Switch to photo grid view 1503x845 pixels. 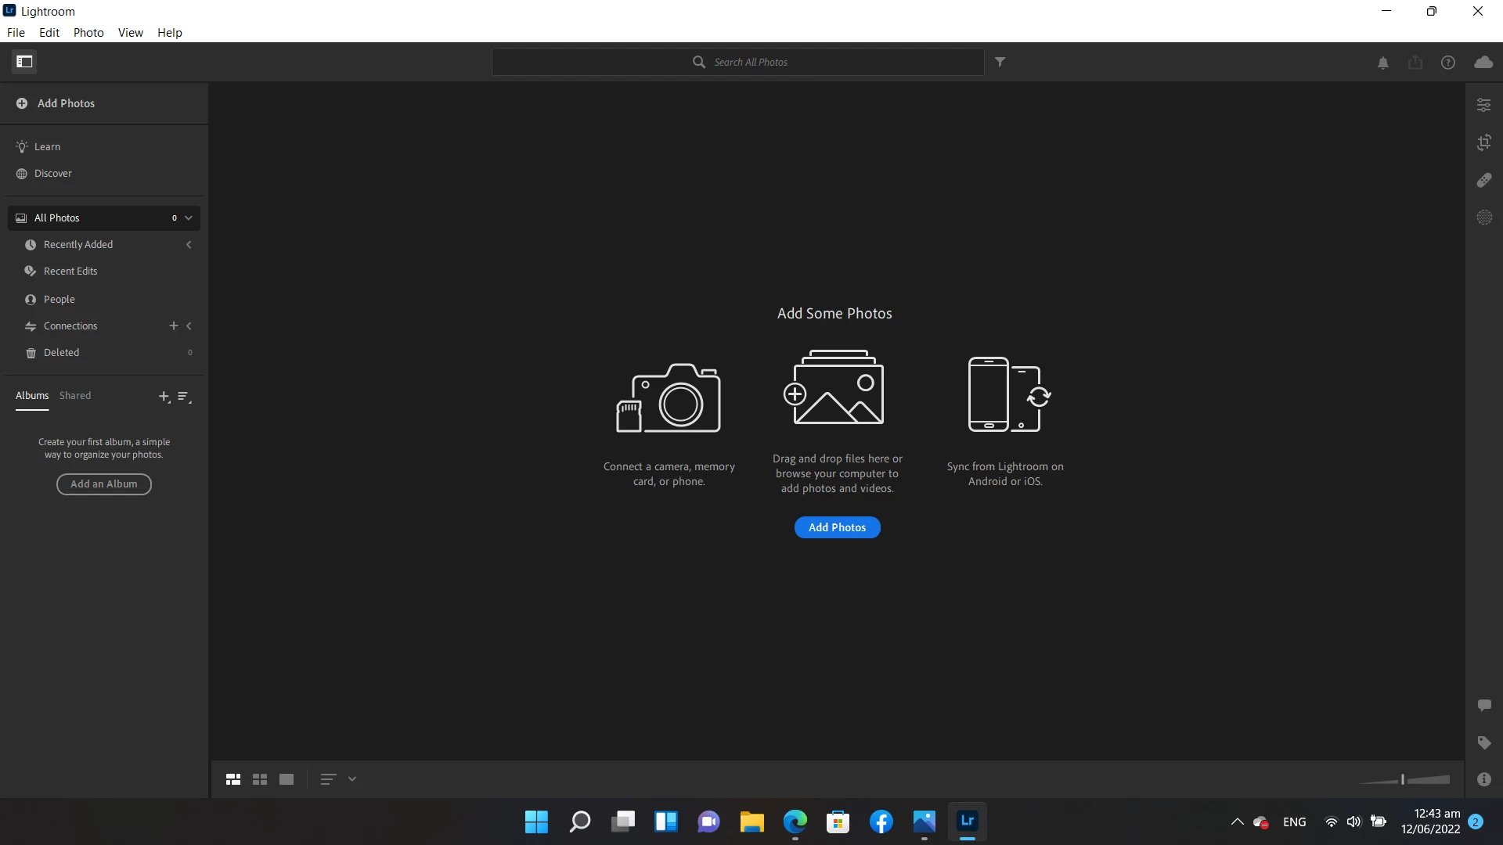pos(233,779)
